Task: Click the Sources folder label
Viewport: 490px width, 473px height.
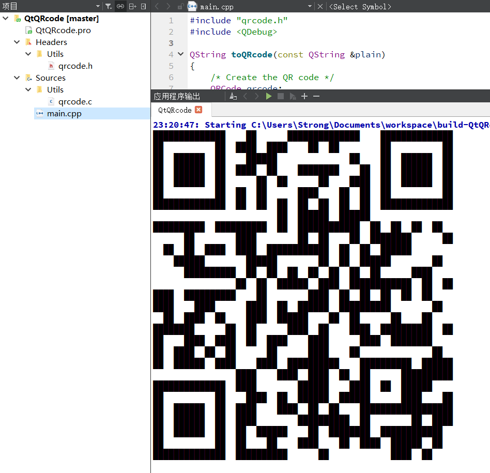Action: [x=51, y=78]
